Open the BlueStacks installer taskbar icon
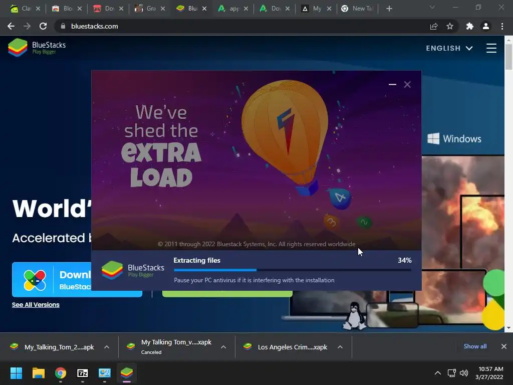 coord(127,373)
